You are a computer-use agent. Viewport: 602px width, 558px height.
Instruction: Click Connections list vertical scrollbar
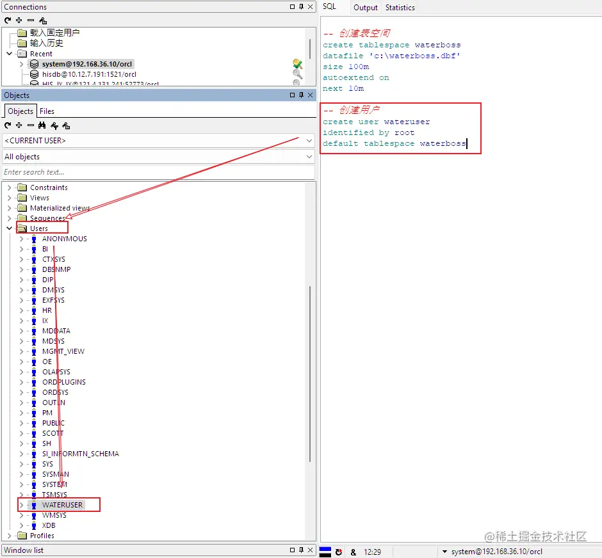pyautogui.click(x=310, y=48)
